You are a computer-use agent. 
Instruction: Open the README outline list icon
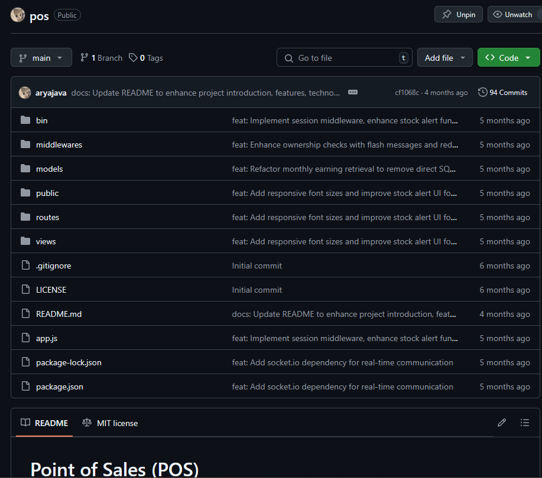(524, 423)
